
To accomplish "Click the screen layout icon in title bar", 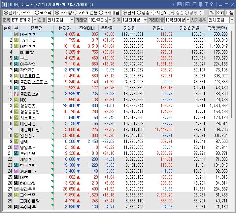I will coord(187,4).
